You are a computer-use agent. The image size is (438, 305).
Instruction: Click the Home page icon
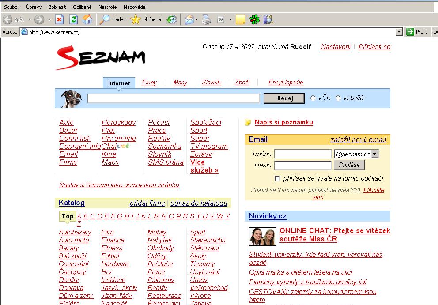[x=87, y=19]
